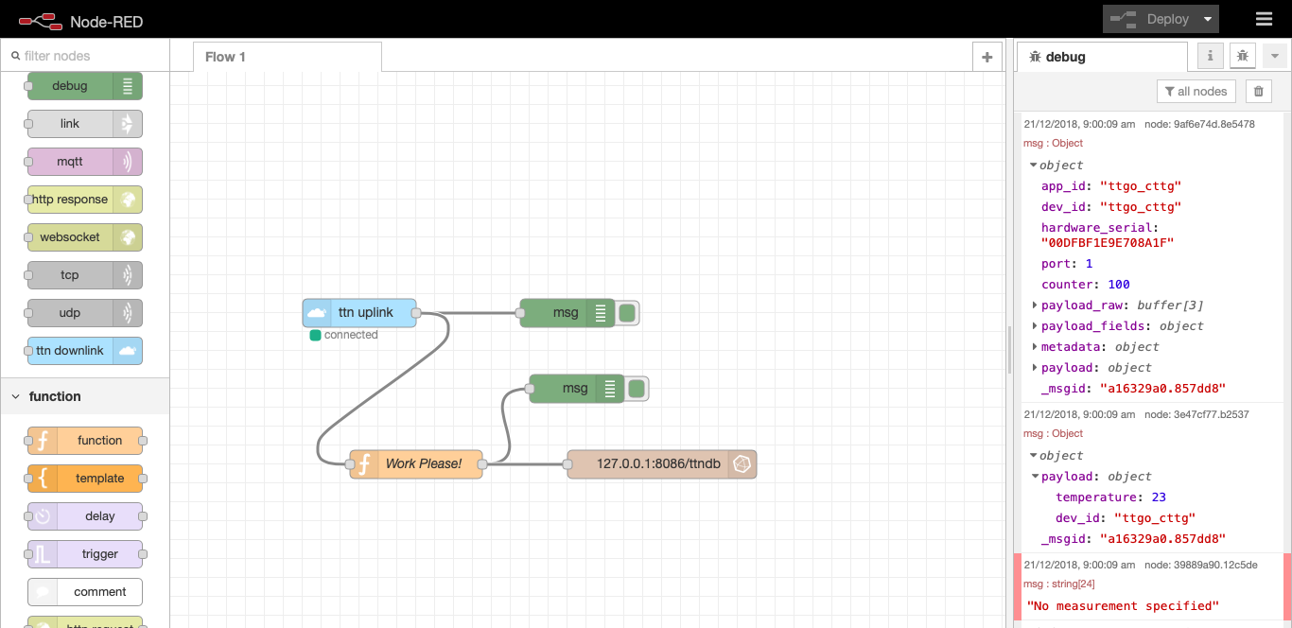Click app_id value "ttgo_cttg"
This screenshot has width=1292, height=628.
pos(1141,186)
